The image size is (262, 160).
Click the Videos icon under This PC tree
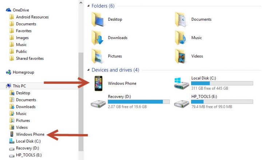[12, 127]
